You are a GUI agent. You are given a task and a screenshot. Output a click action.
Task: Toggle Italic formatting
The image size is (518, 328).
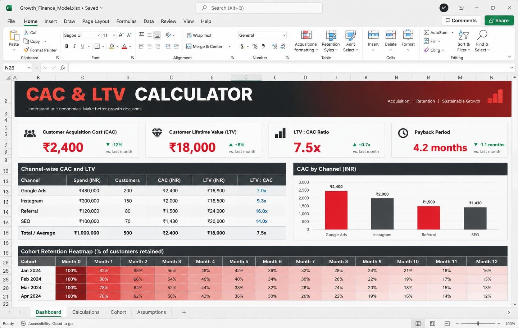pyautogui.click(x=74, y=46)
